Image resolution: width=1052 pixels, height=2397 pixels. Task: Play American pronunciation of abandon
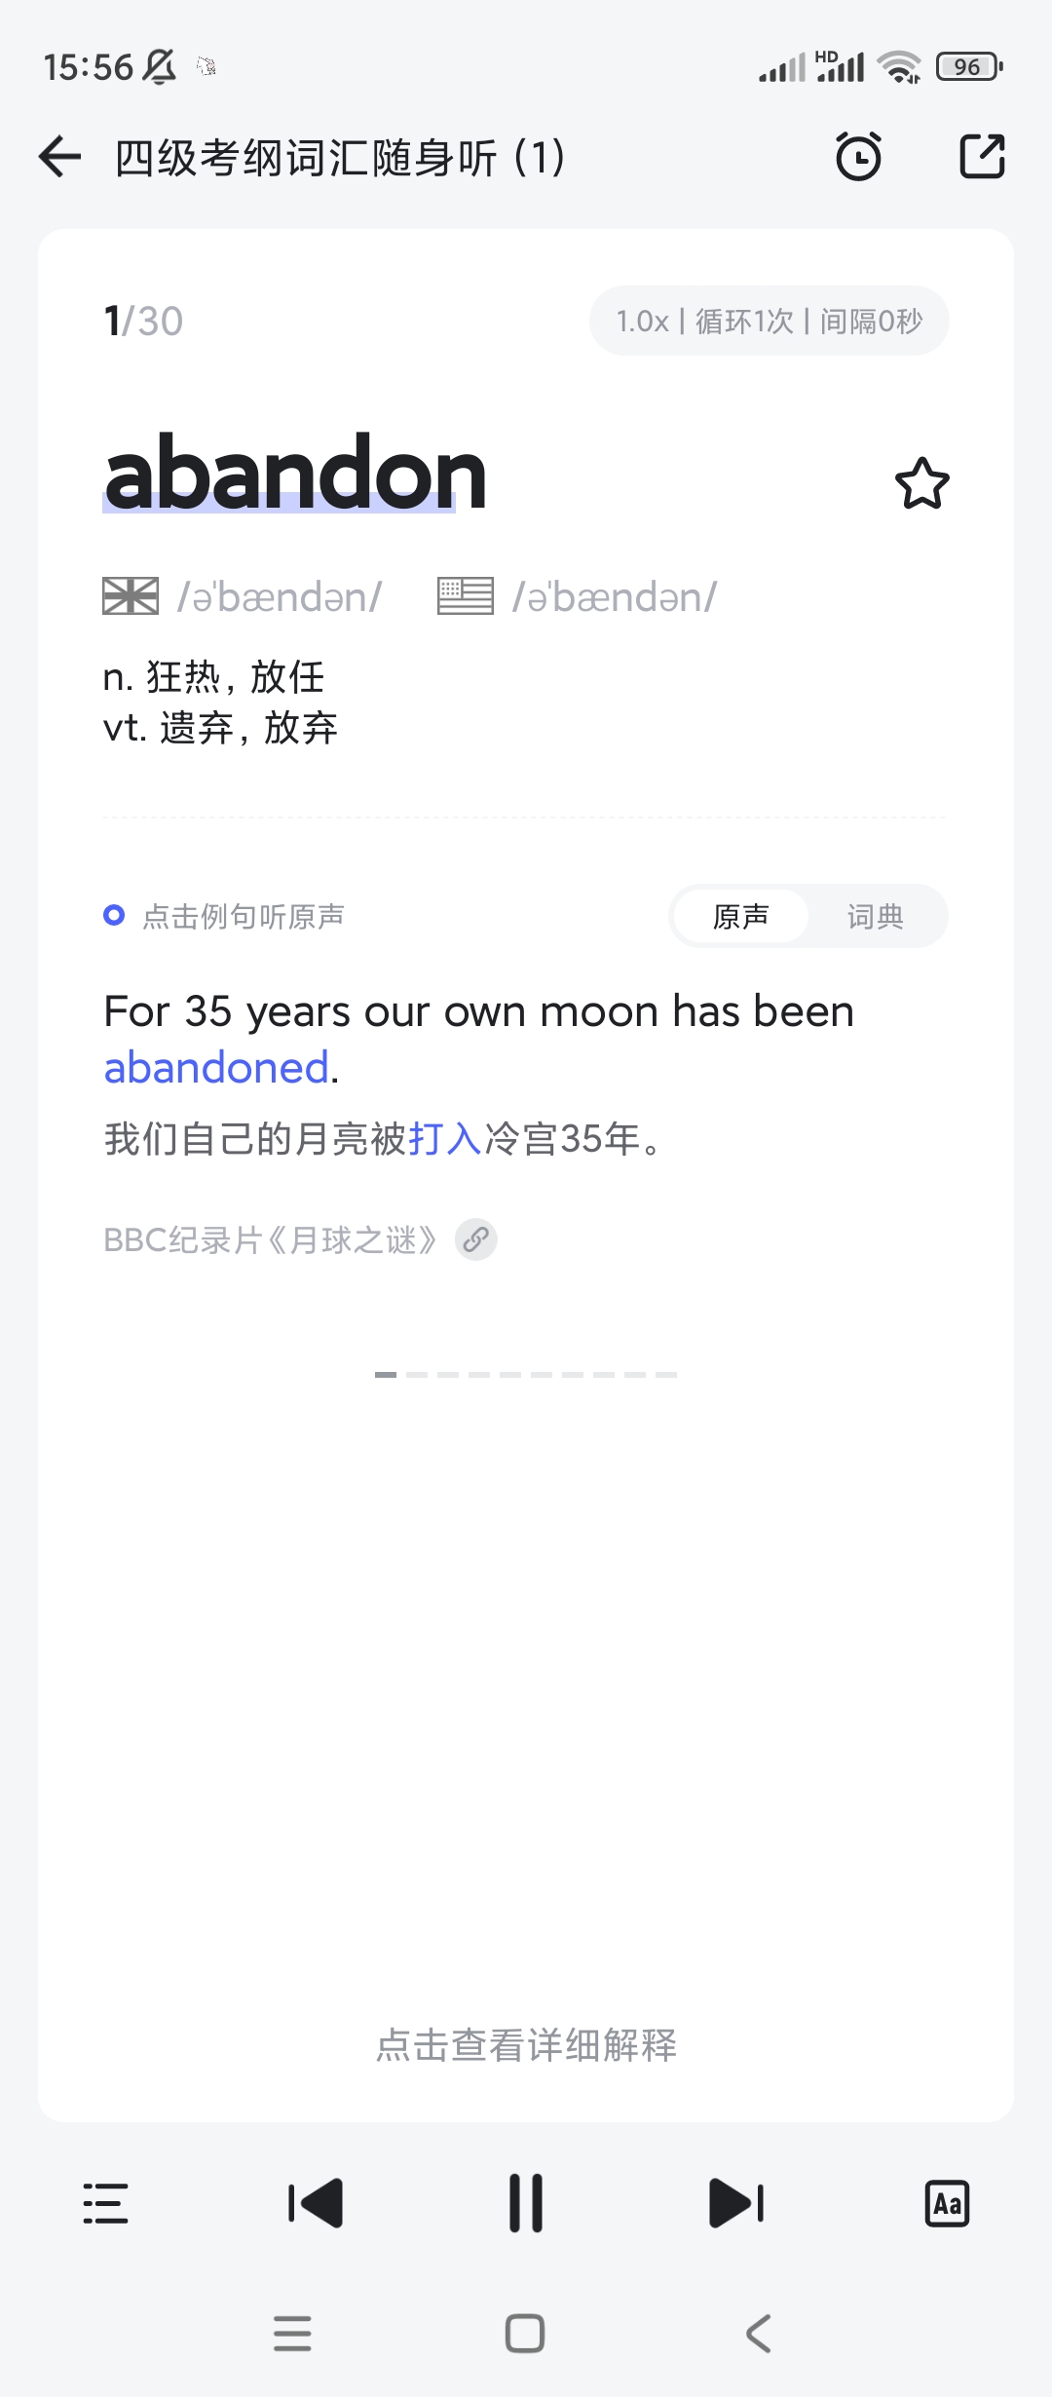(x=466, y=596)
